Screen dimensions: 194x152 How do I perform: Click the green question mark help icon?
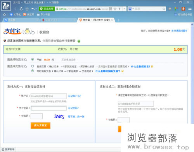point(79,41)
